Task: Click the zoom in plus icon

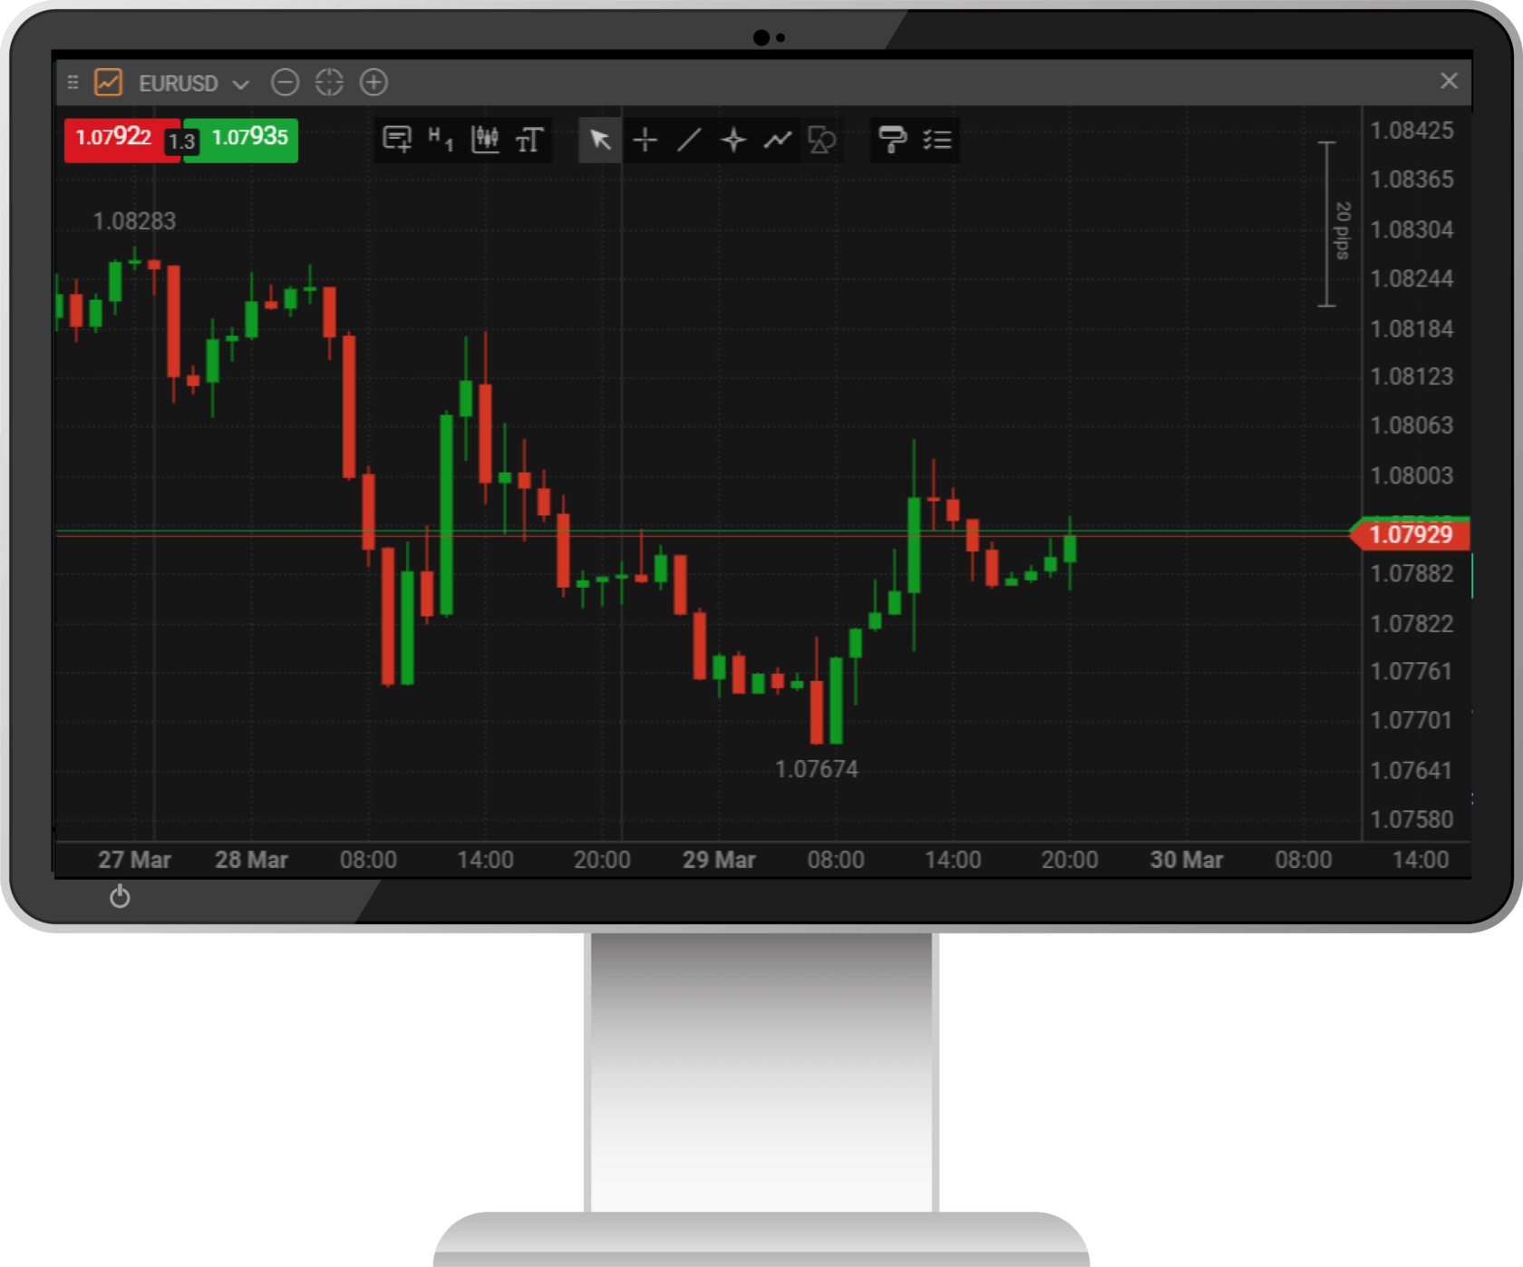Action: pos(373,83)
